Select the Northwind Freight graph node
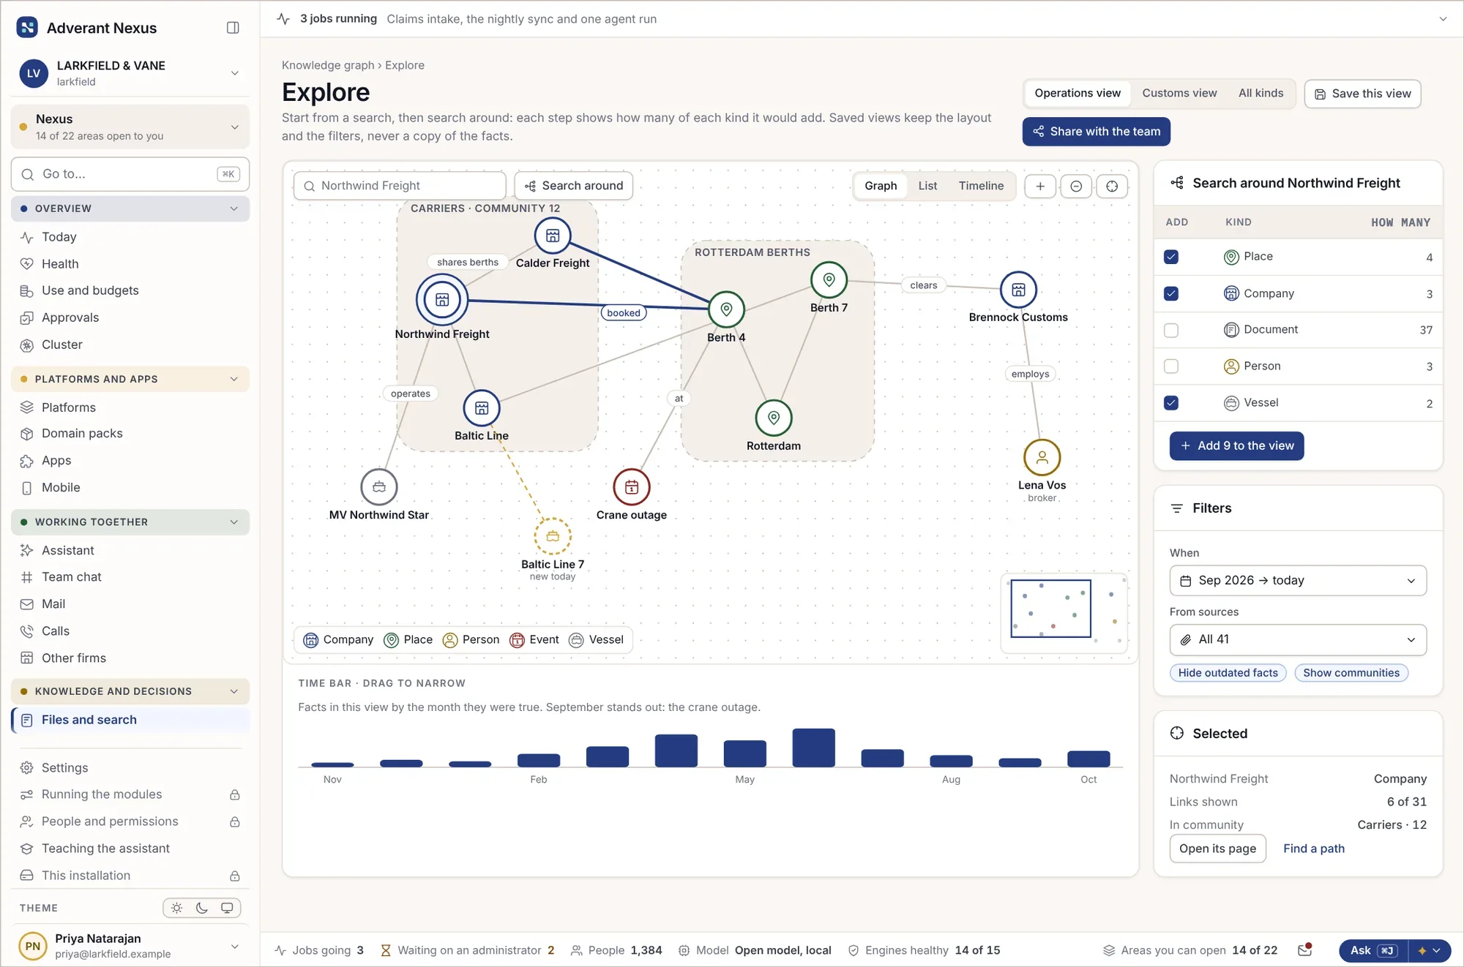Viewport: 1464px width, 967px height. [442, 300]
